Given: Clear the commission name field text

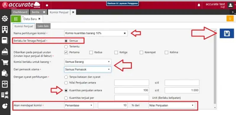Looking at the screenshot, I should click(125, 33).
